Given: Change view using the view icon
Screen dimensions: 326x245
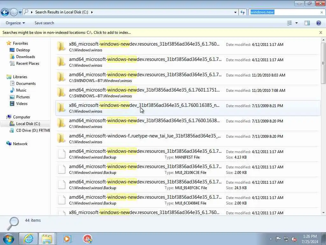Looking at the screenshot, I should click(x=289, y=23).
